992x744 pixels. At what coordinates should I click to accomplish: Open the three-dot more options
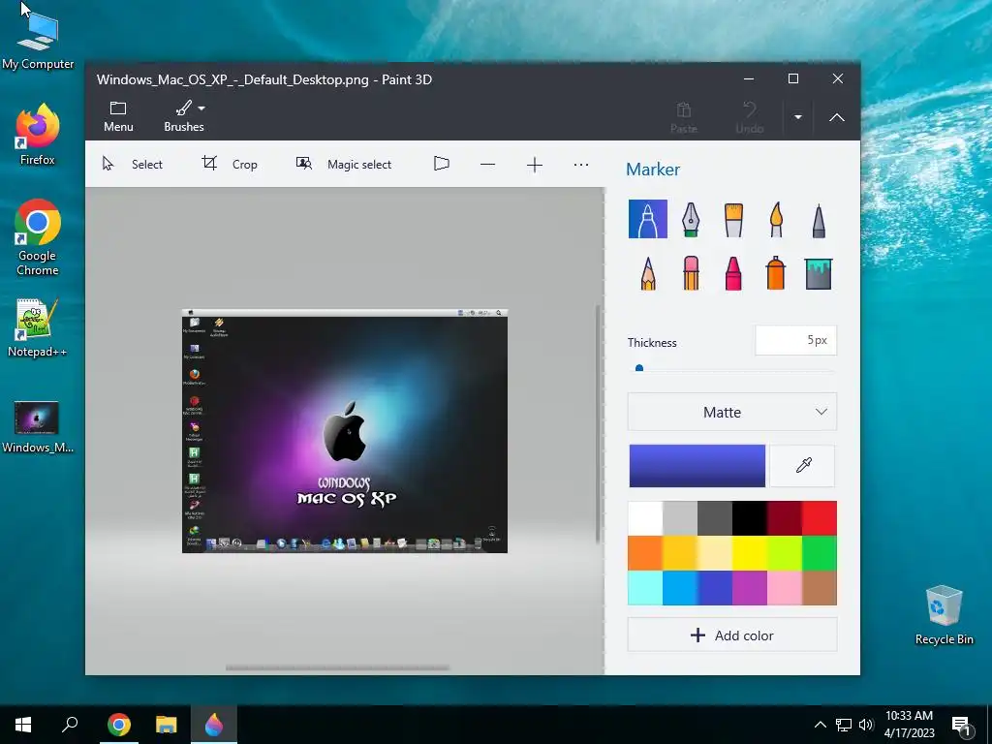[x=581, y=165]
